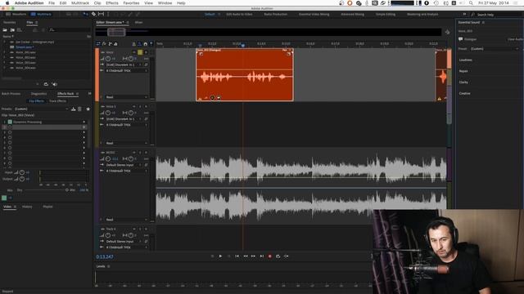This screenshot has width=524, height=294.
Task: Click the Open File icon in Files panel
Action: pyautogui.click(x=5, y=30)
